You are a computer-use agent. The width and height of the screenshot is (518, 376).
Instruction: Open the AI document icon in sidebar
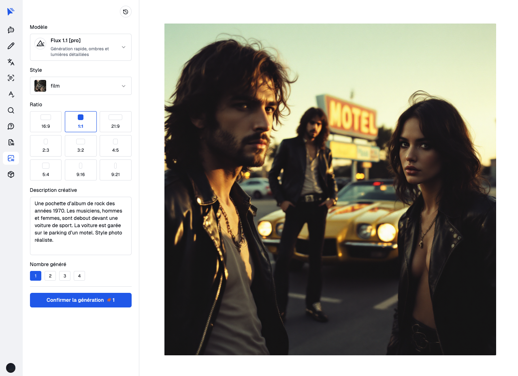11,142
